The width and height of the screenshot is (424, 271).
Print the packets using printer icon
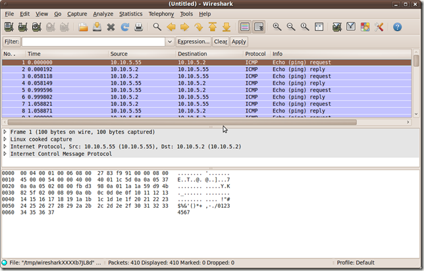point(138,27)
